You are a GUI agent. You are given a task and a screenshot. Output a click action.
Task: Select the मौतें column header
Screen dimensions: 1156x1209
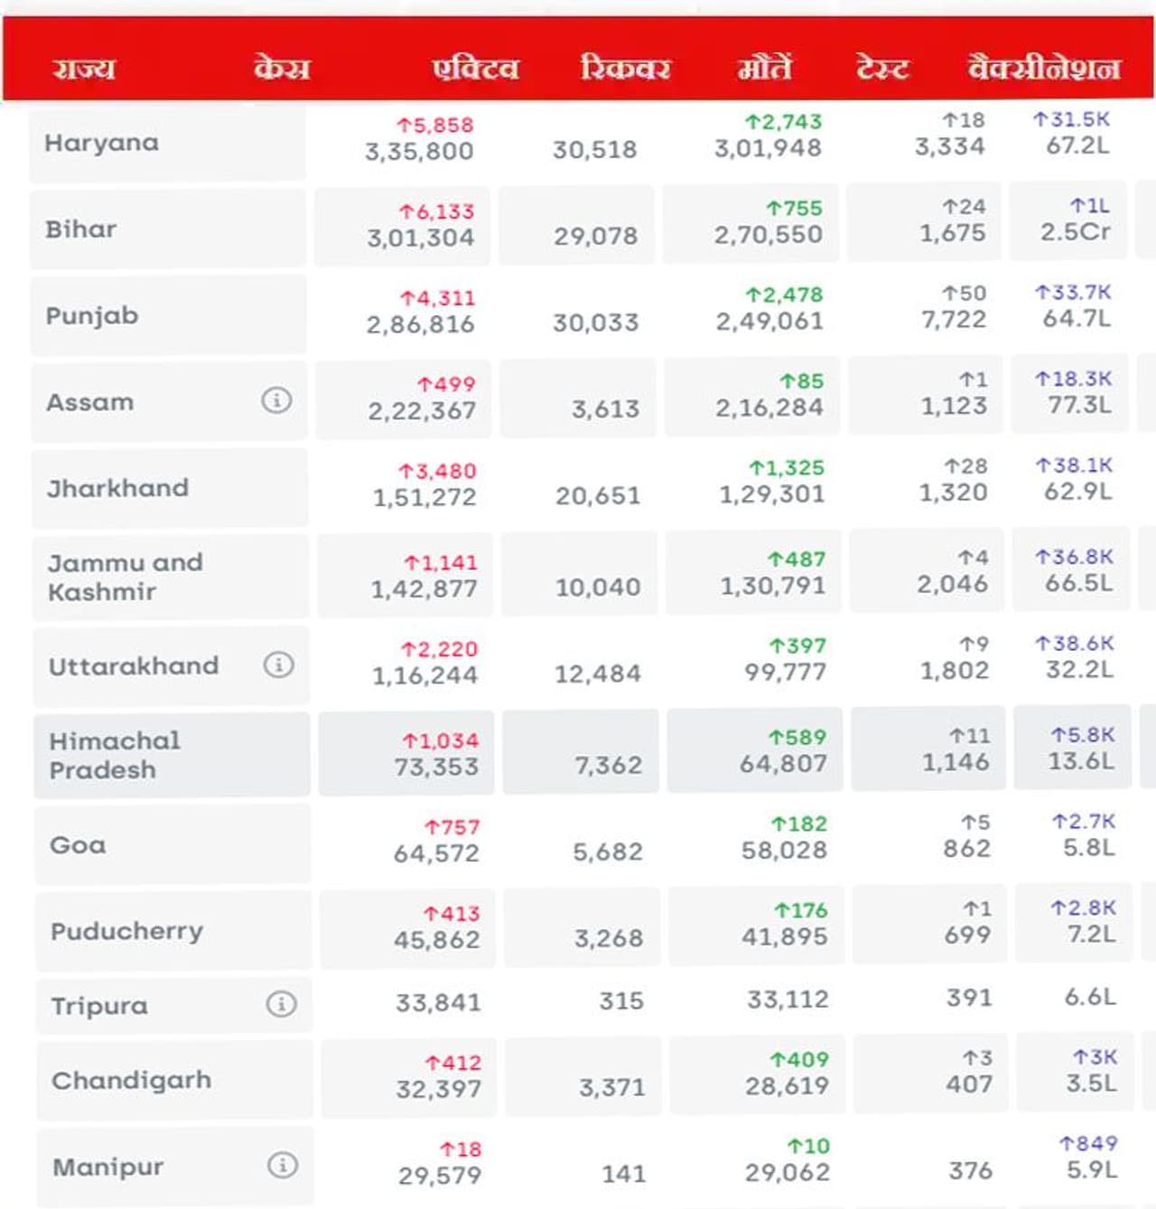pyautogui.click(x=764, y=68)
